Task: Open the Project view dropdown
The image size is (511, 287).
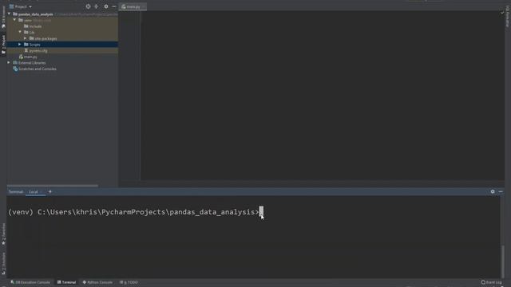Action: (x=21, y=6)
